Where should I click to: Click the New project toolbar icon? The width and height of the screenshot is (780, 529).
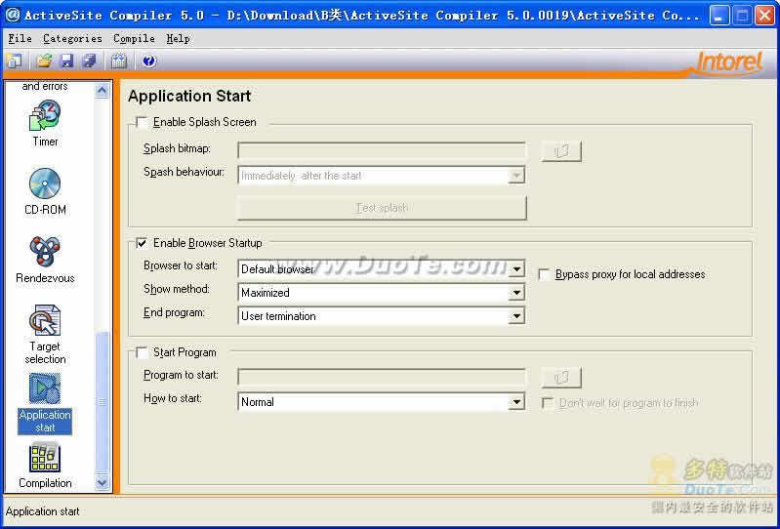(15, 61)
